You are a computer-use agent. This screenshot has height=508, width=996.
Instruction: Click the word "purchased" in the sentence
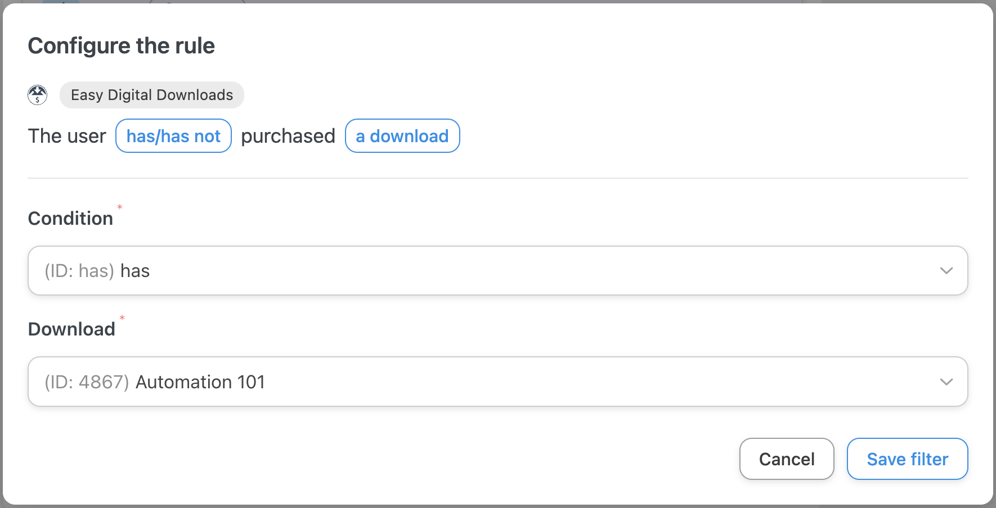pyautogui.click(x=288, y=136)
